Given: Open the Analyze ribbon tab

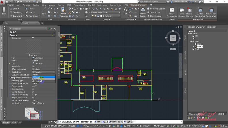Looking at the screenshot, I should pyautogui.click(x=36, y=5).
